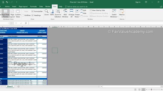The image size is (163, 91).
Task: Click in the formula bar input
Action: point(96,23)
